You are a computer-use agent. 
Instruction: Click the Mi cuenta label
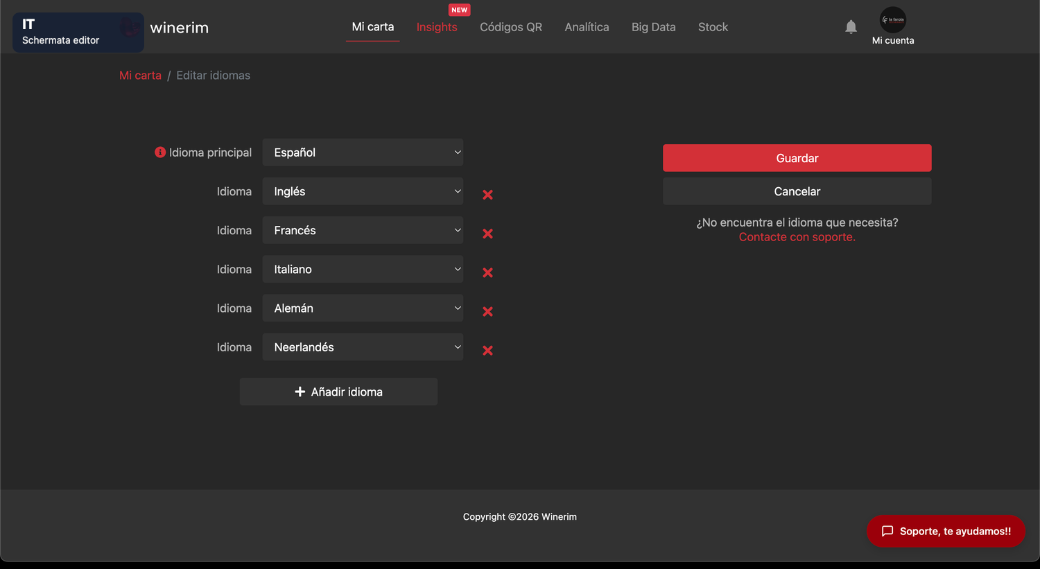[x=893, y=40]
